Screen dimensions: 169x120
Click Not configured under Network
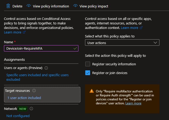(18, 116)
